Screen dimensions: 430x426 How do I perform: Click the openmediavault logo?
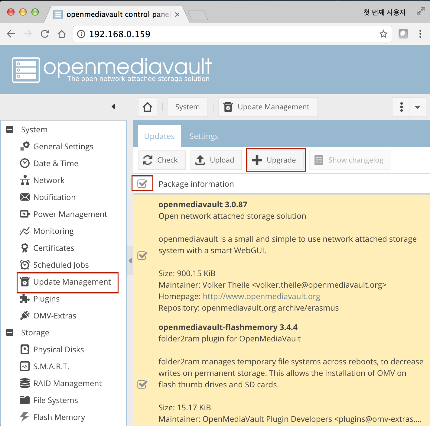point(112,70)
